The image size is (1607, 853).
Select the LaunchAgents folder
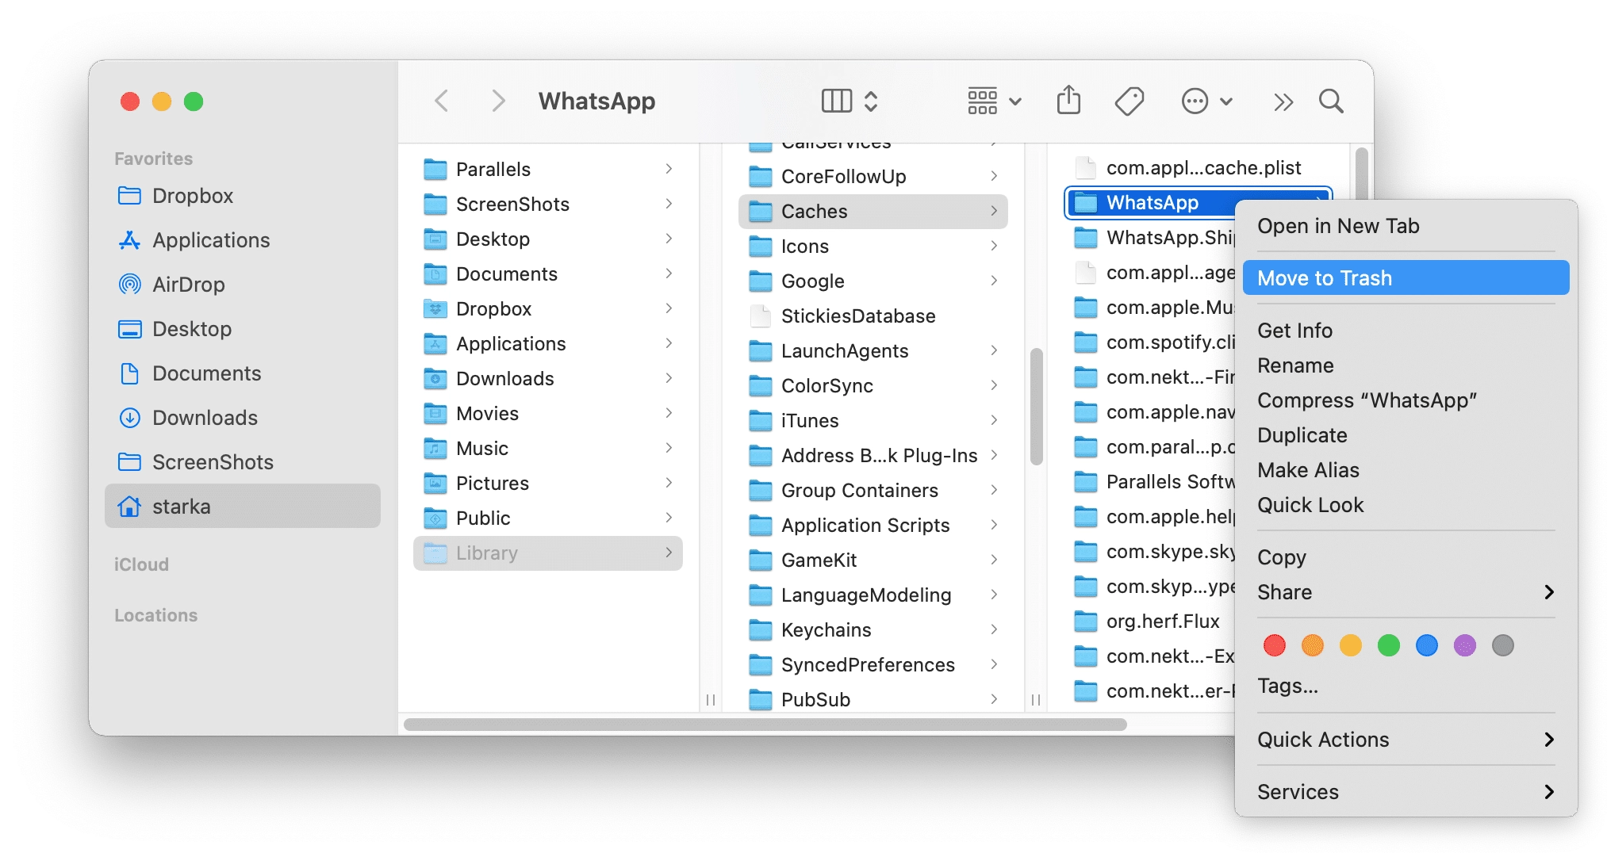tap(873, 350)
